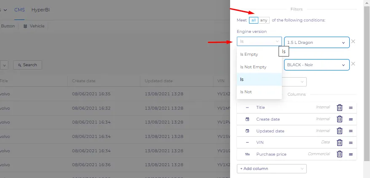This screenshot has width=370, height=178.
Task: Select the Purchase price row in Columns list
Action: [297, 154]
